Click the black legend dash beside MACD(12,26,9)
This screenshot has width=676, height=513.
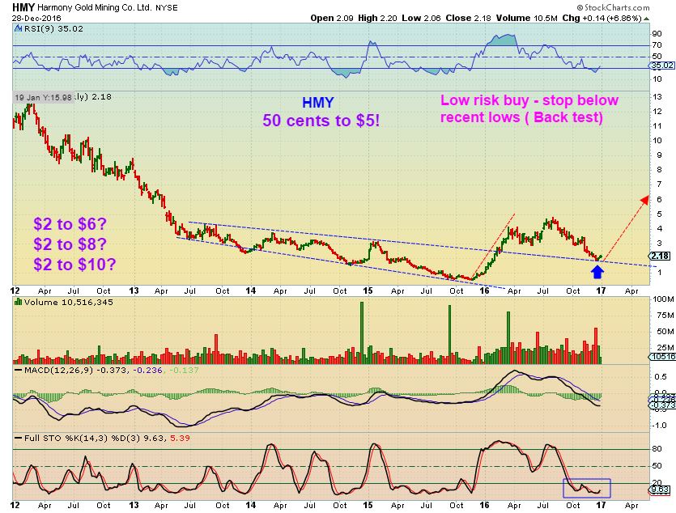(18, 371)
